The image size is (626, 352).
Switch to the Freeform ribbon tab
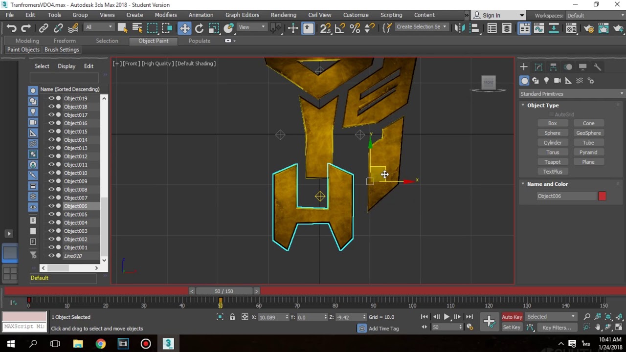tap(65, 41)
